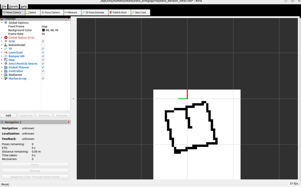Screen dimensions: 301x187
Task: Expand the TF tree node
Action: click(x=2, y=49)
